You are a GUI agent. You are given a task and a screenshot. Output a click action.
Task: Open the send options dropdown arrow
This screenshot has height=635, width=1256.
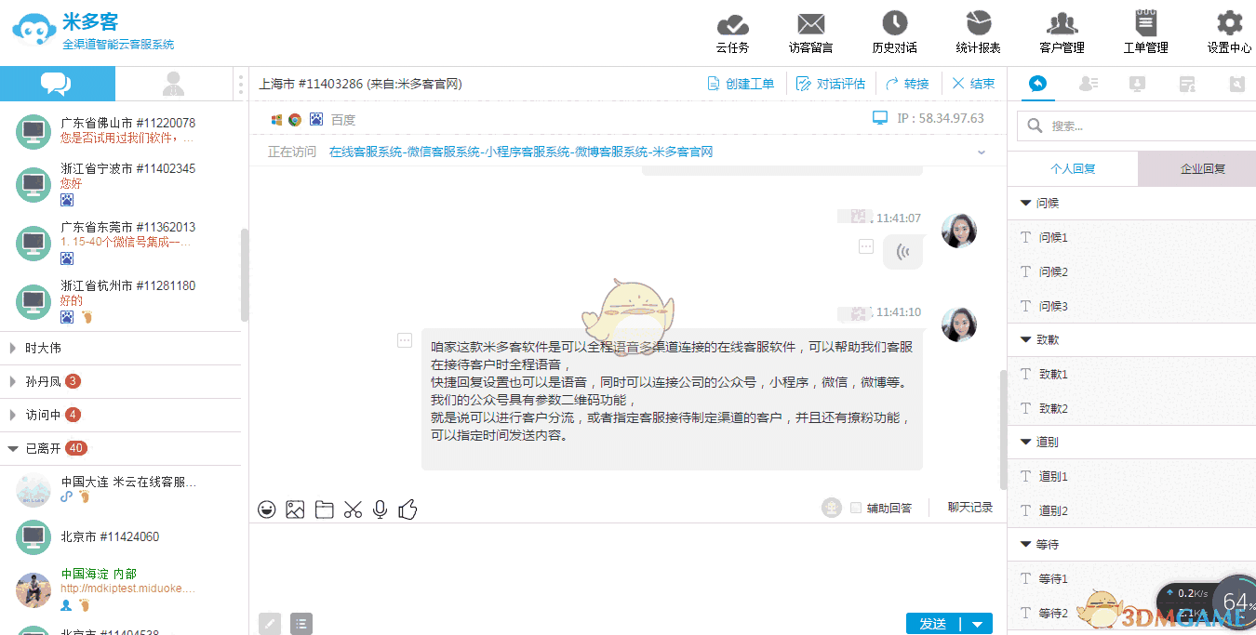click(979, 623)
